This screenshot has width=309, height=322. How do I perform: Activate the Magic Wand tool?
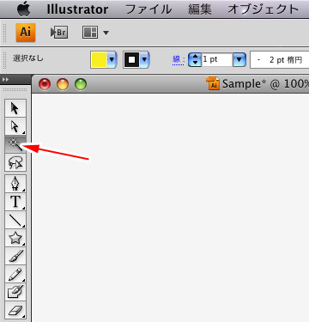coord(15,144)
